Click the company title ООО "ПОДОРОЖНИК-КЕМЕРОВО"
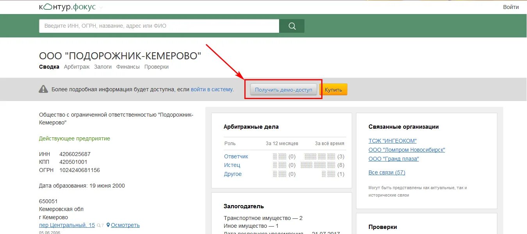Screen dimensions: 527x234 120,56
